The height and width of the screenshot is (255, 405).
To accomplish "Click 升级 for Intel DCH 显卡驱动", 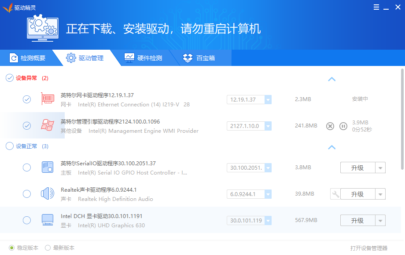I will pos(358,220).
